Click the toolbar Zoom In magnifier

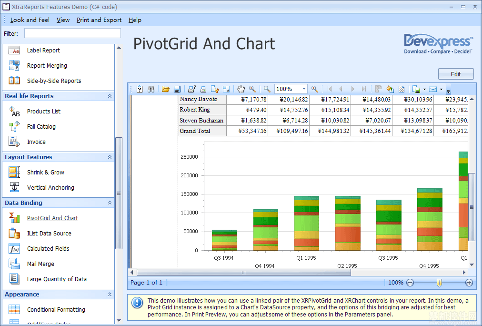click(315, 89)
